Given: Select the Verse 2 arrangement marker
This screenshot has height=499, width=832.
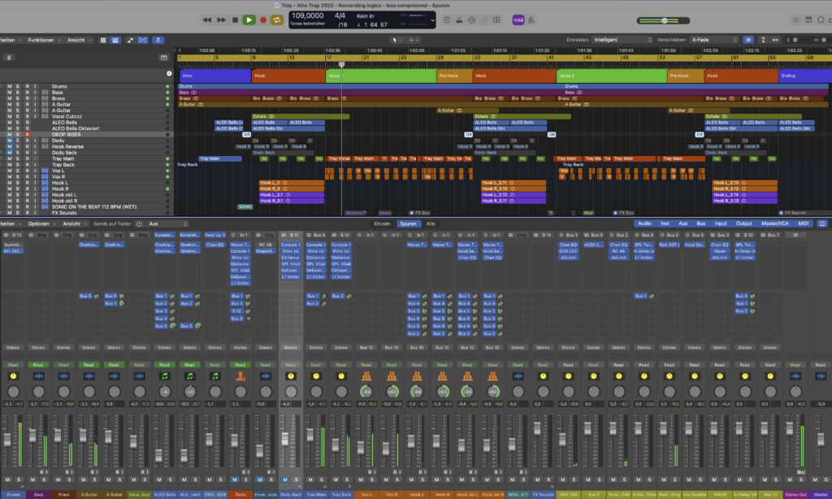Looking at the screenshot, I should (612, 76).
